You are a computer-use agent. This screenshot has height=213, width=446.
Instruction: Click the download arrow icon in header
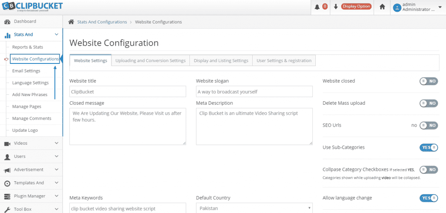pos(336,7)
